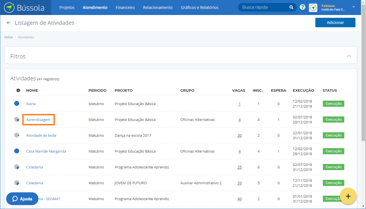Click the Filtros panel title
This screenshot has width=366, height=209.
click(18, 56)
